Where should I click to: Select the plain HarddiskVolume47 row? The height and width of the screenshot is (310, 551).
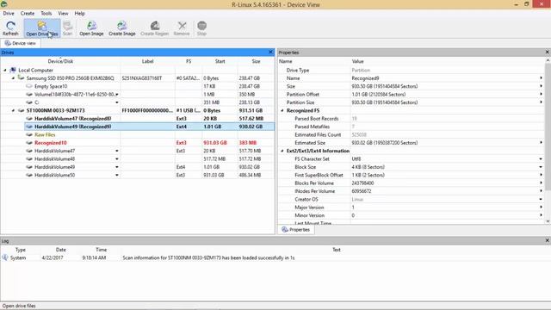point(138,151)
